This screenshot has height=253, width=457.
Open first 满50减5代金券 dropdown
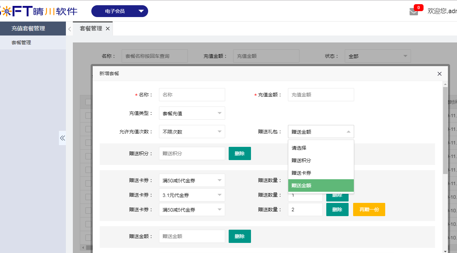[x=192, y=180]
